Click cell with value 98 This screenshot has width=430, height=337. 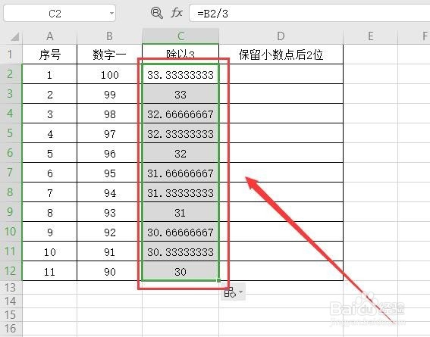click(x=109, y=114)
